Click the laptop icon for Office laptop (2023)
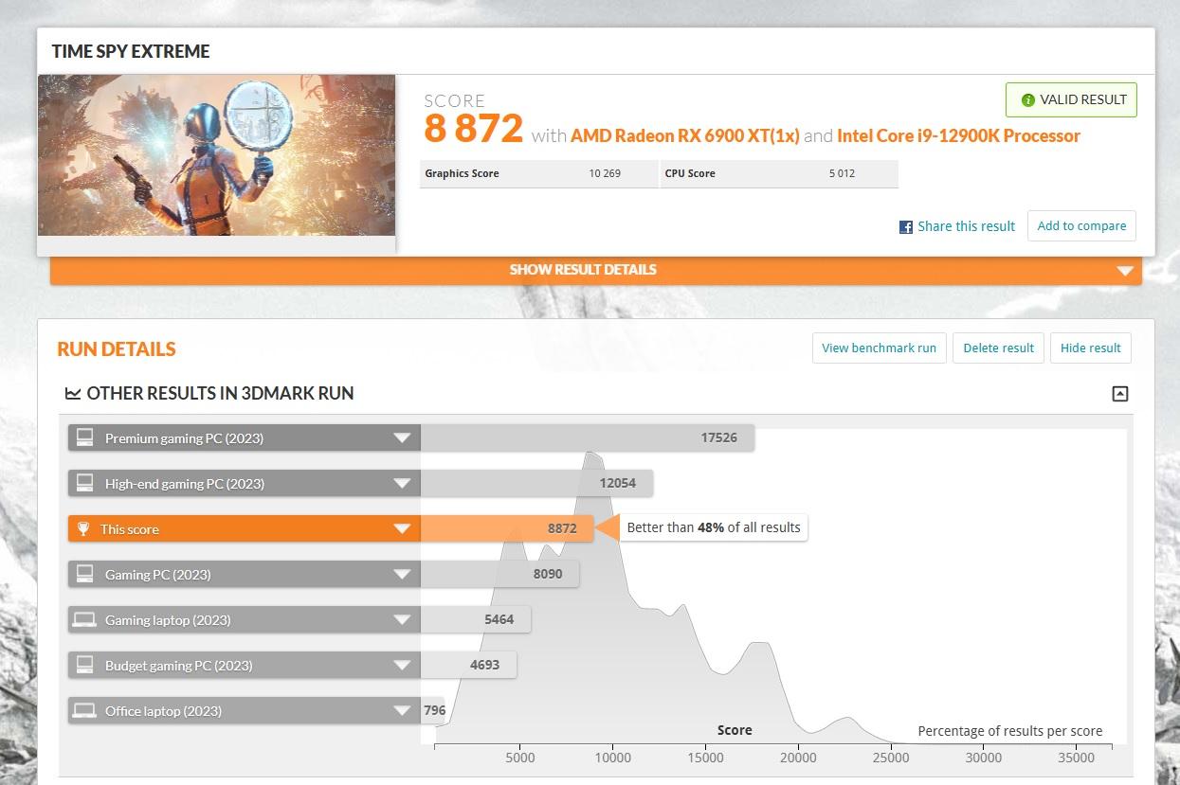The width and height of the screenshot is (1180, 785). tap(85, 711)
